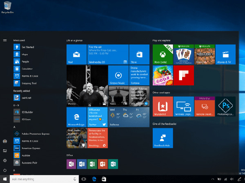Open Recycle Bin on the desktop

[7, 7]
